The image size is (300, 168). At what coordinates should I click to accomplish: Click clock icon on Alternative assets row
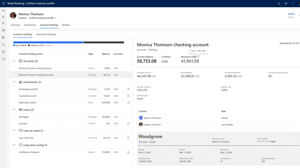(128, 103)
